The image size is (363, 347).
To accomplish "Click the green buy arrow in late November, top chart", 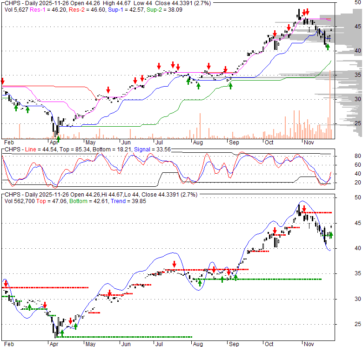I will pos(328,46).
